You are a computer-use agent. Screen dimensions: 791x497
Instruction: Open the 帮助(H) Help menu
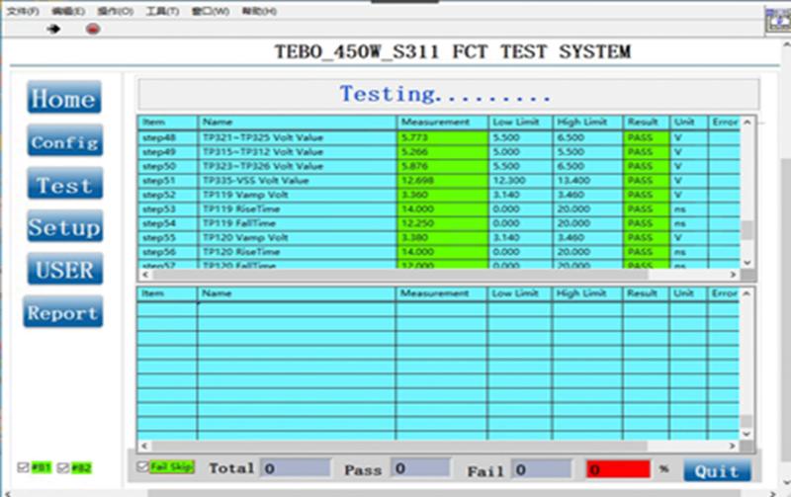(259, 11)
